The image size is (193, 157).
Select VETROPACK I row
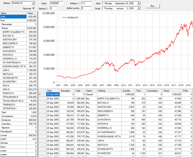[x=18, y=108]
